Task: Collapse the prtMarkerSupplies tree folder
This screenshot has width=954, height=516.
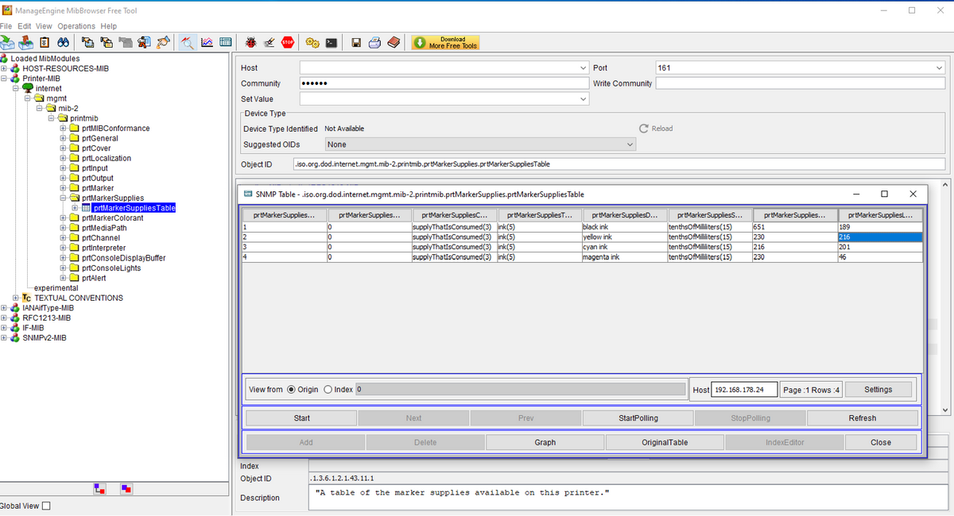Action: click(64, 198)
